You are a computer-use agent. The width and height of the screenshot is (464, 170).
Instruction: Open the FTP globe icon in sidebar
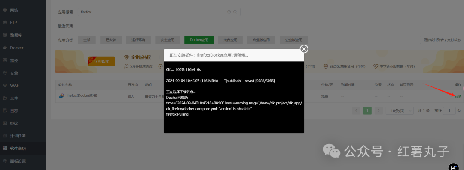click(5, 23)
